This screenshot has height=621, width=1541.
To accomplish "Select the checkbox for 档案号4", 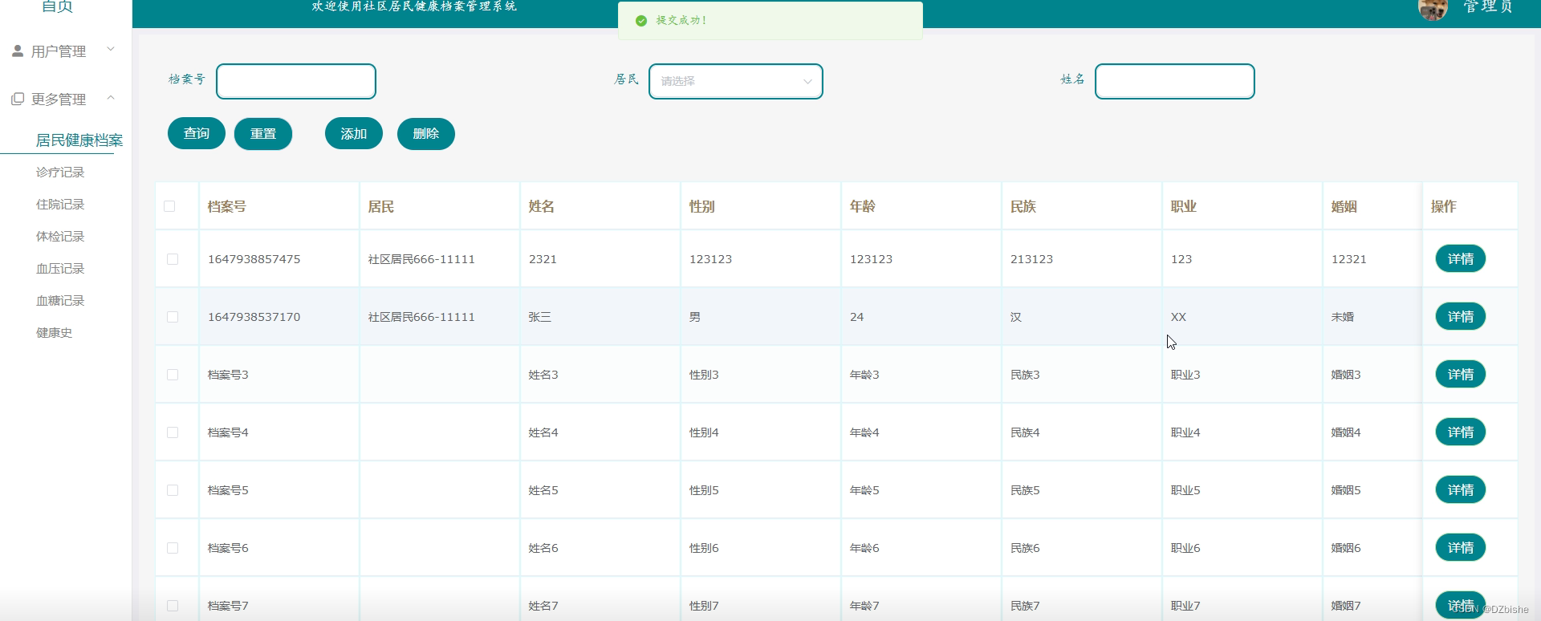I will pos(173,432).
